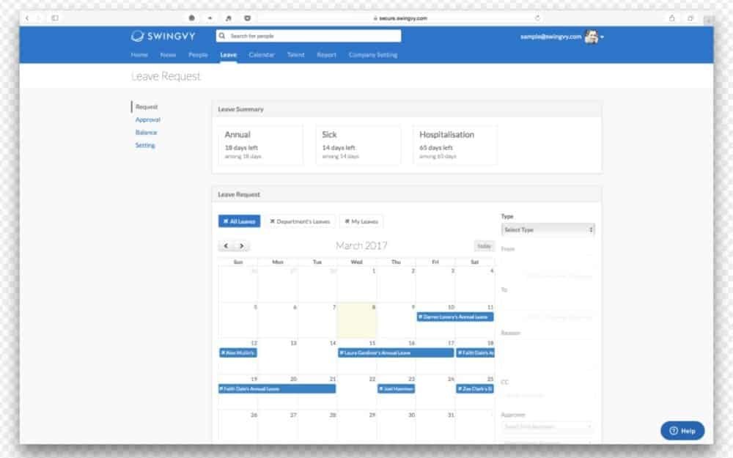Click the Today button on the calendar

[x=484, y=246]
